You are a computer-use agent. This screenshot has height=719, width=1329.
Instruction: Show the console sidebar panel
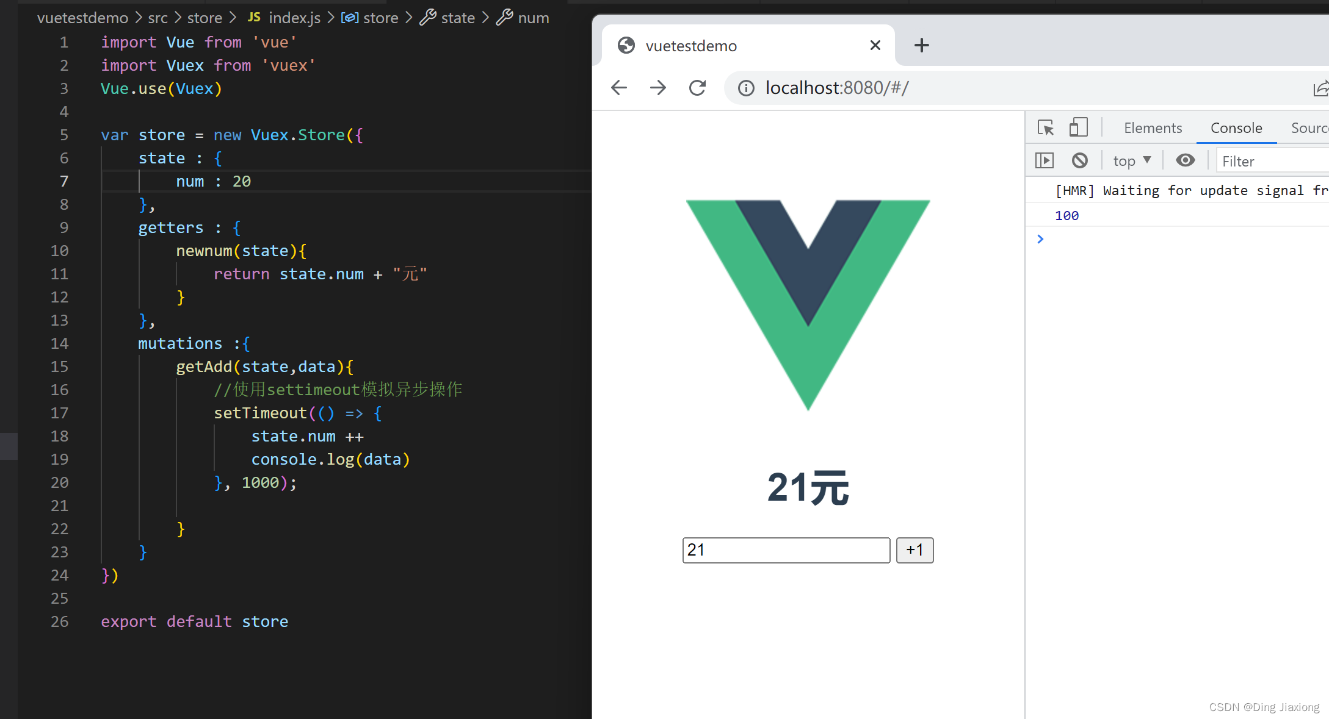(x=1045, y=160)
